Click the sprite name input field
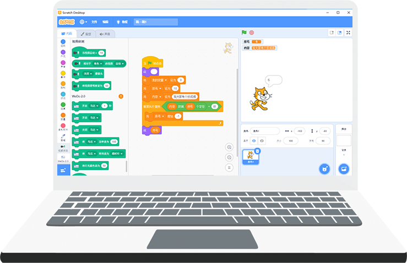 pos(265,131)
